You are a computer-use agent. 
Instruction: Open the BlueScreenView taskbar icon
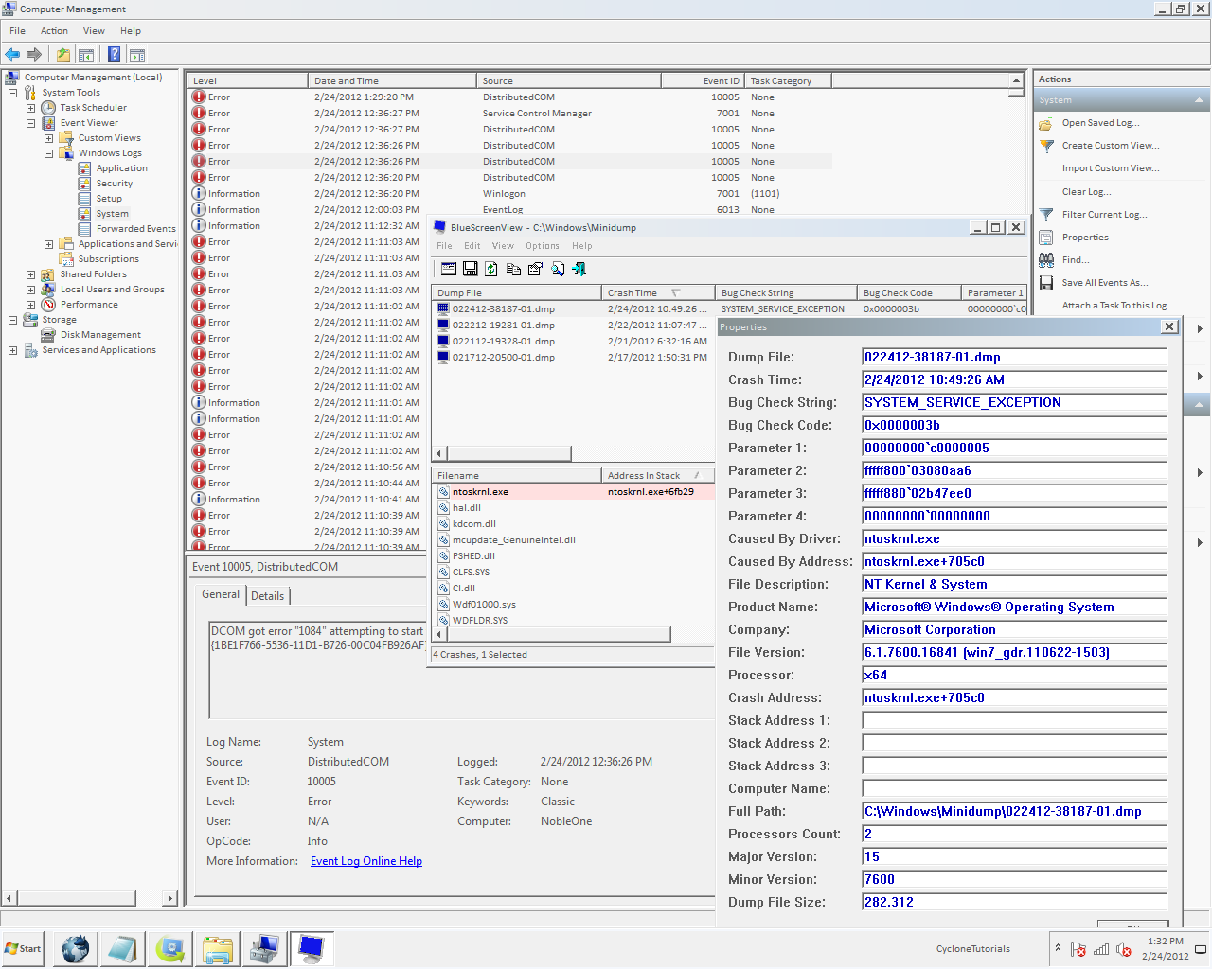pyautogui.click(x=311, y=948)
